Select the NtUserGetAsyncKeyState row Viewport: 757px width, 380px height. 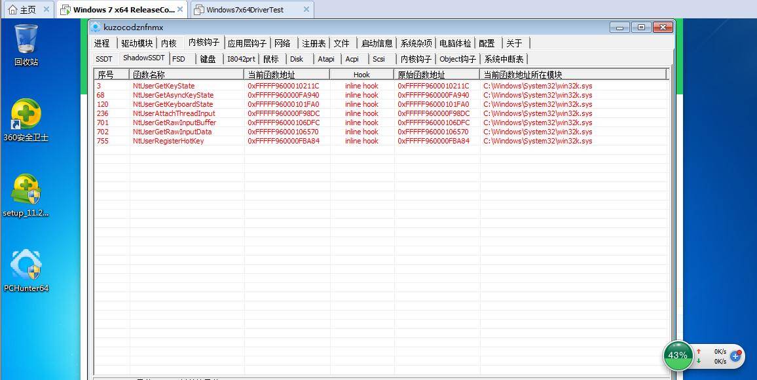[x=380, y=95]
